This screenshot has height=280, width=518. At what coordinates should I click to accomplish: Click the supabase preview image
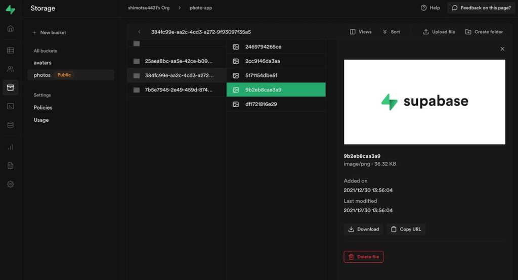424,102
